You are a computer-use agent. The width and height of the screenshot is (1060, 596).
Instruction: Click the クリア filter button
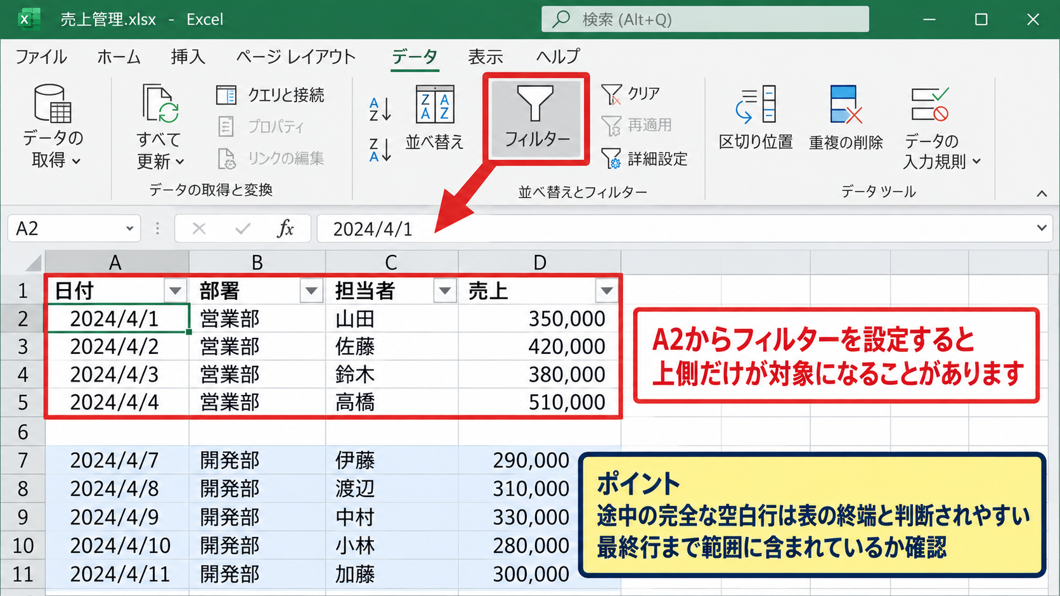click(630, 94)
